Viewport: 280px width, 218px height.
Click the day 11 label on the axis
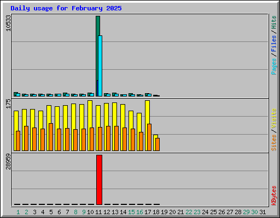tap(98, 212)
